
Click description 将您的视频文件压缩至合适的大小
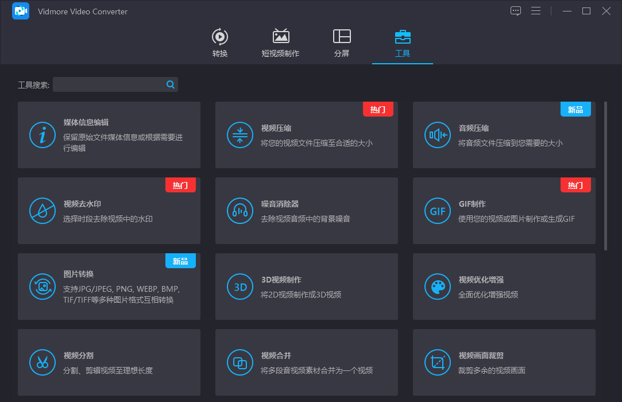316,143
